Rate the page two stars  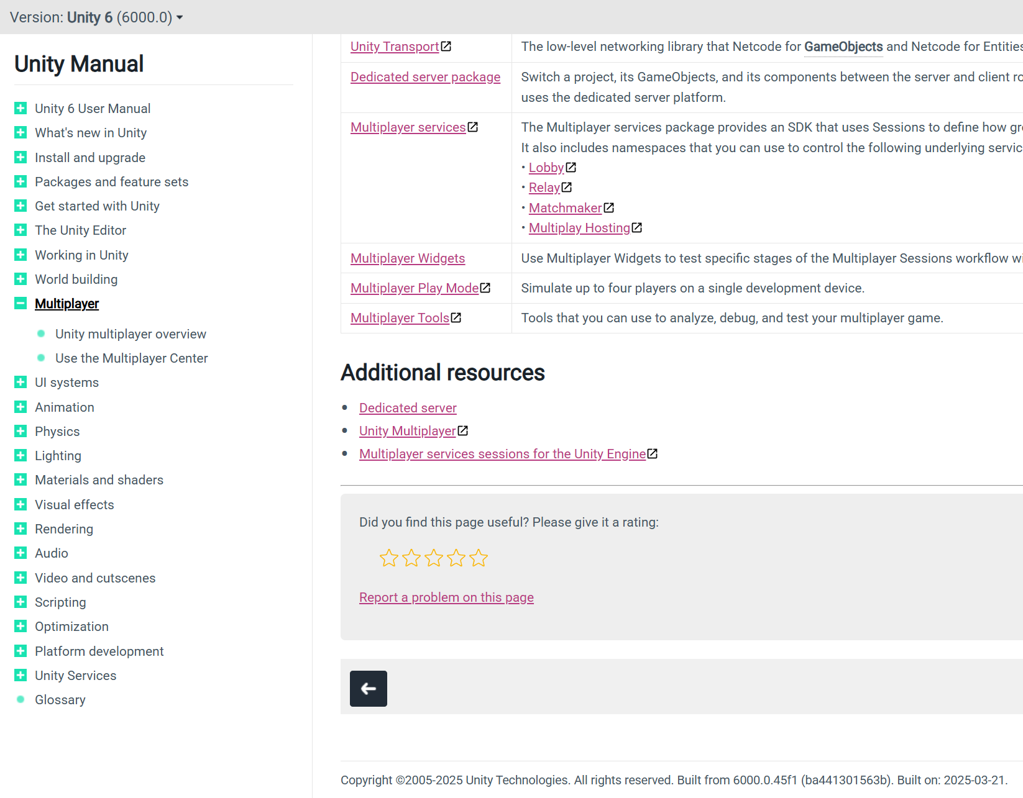click(411, 558)
